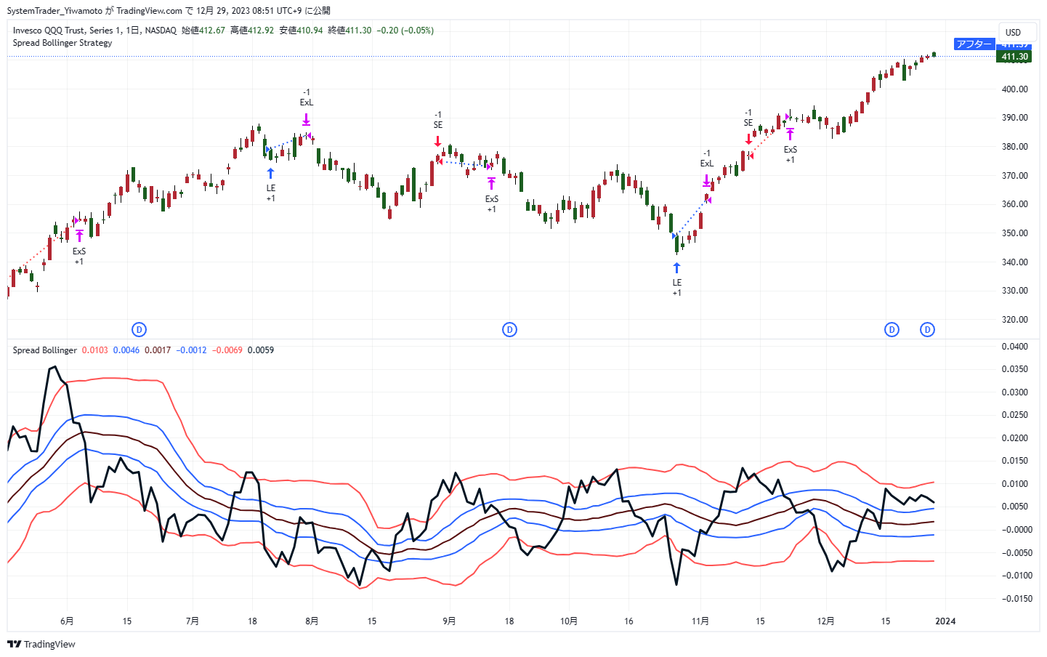Click the last dividend D marker before 2024

pyautogui.click(x=927, y=330)
